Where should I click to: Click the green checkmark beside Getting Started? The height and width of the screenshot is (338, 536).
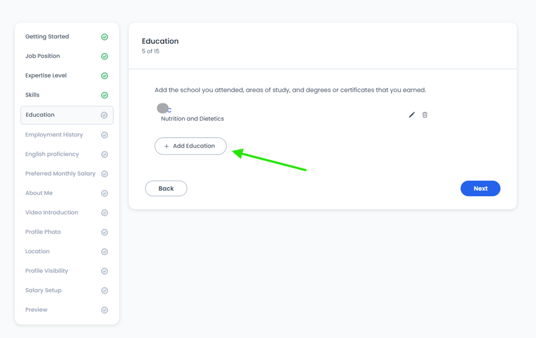pyautogui.click(x=104, y=37)
